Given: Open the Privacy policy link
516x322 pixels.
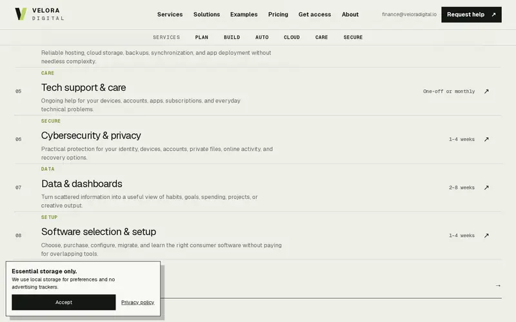Looking at the screenshot, I should pyautogui.click(x=137, y=302).
